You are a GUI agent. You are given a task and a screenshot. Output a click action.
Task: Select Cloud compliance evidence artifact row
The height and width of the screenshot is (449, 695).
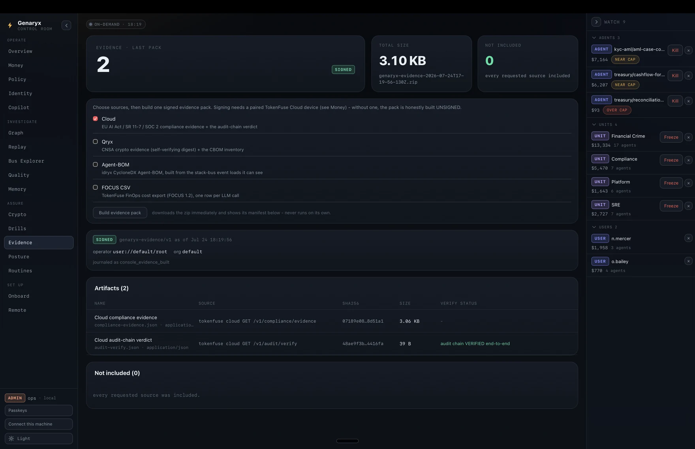pos(332,321)
